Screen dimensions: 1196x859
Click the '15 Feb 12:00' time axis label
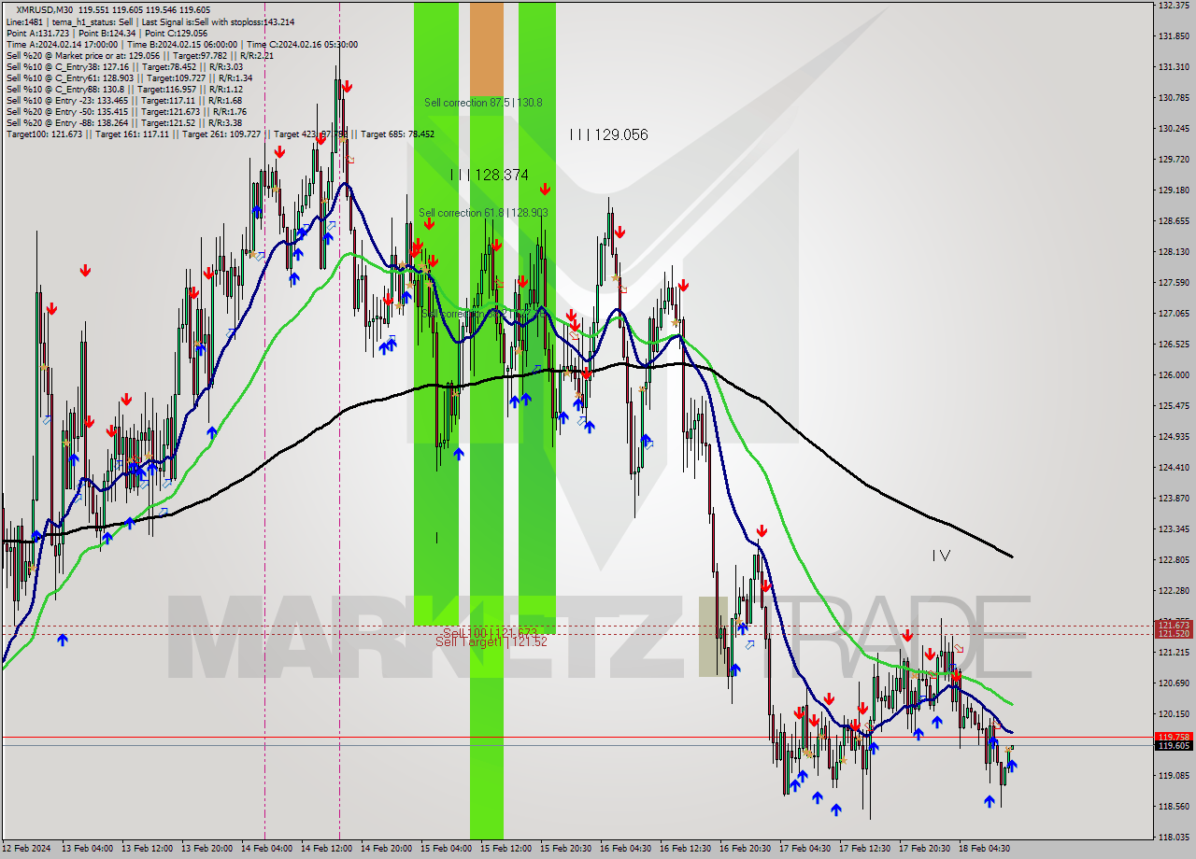tap(505, 849)
